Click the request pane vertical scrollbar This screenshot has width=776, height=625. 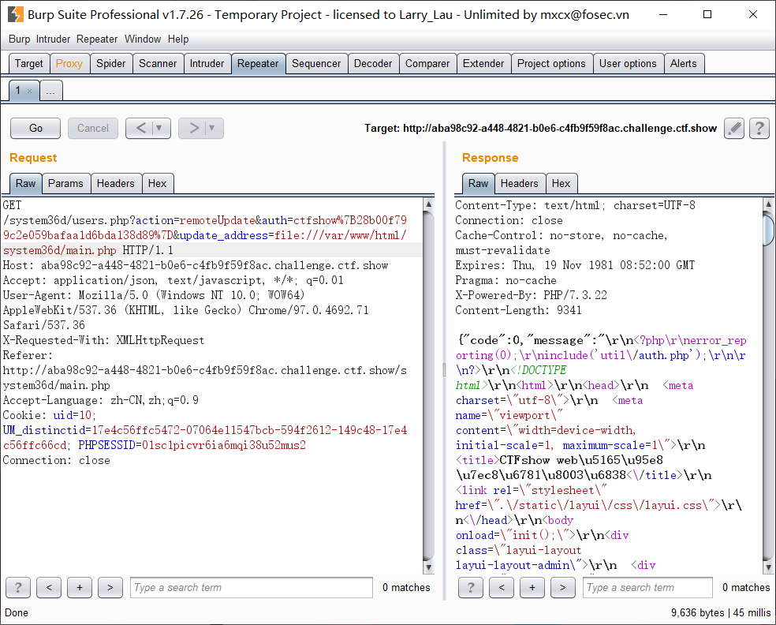428,385
